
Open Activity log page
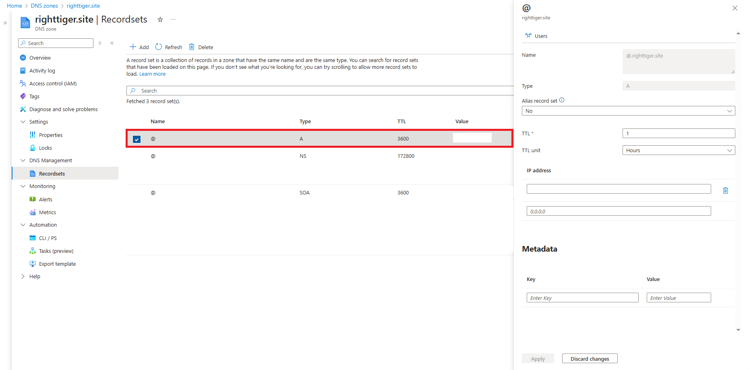tap(42, 70)
